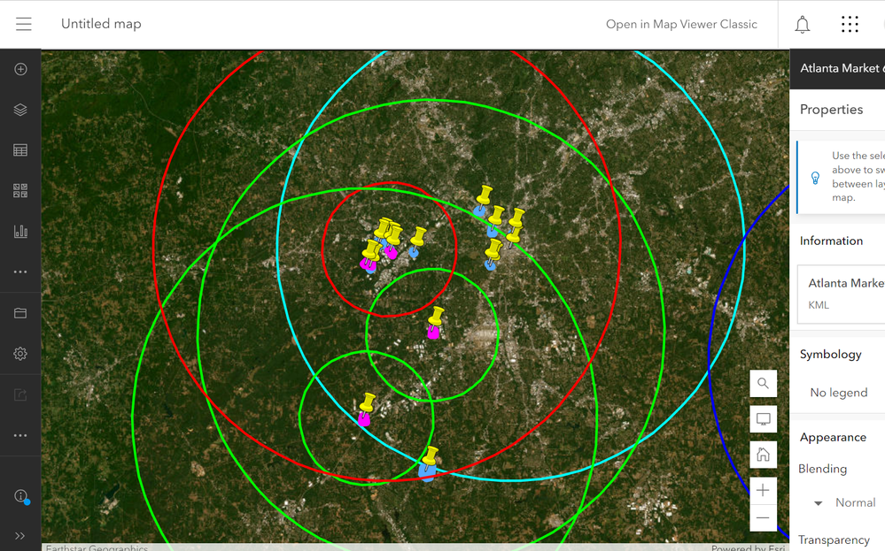The width and height of the screenshot is (885, 551).
Task: Click the Earthstar Geographics attribution
Action: 97,547
